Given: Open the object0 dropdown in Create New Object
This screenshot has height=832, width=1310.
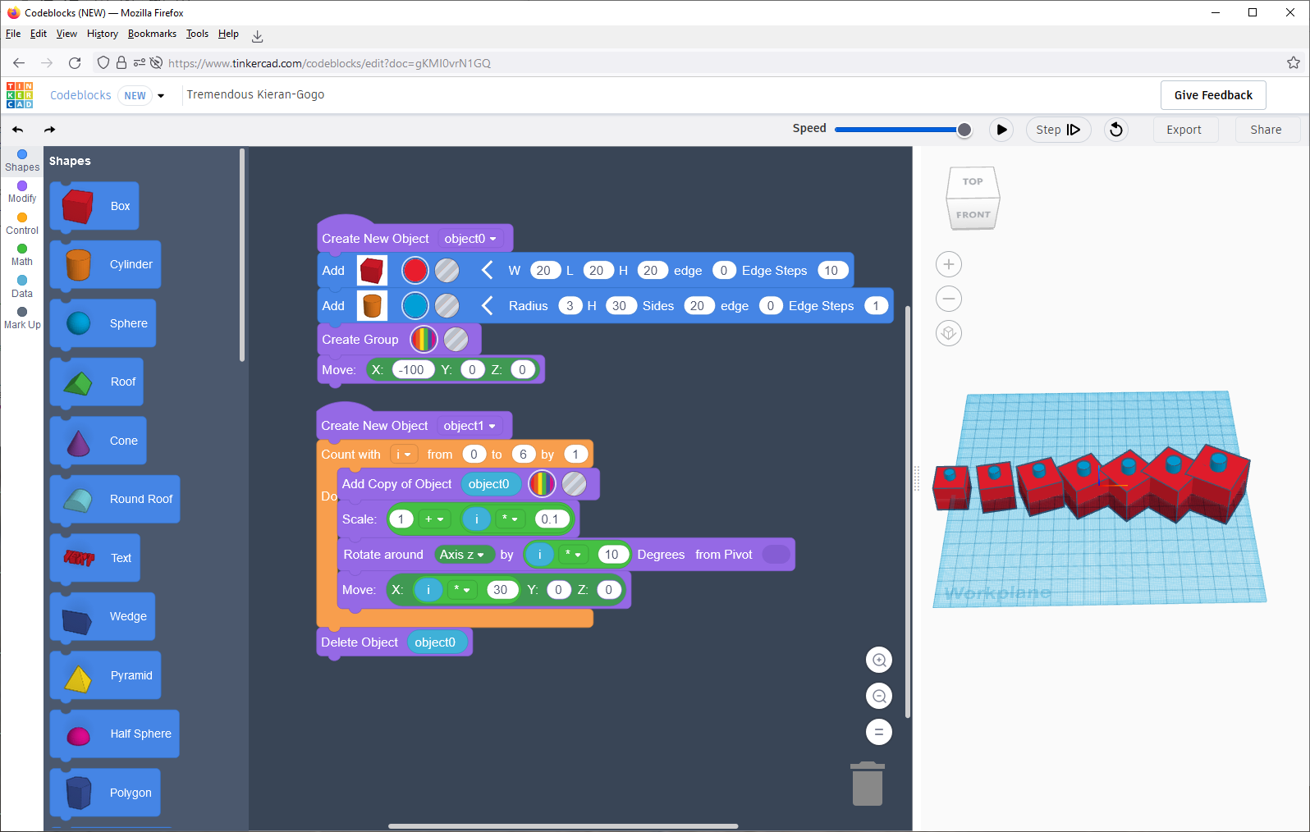Looking at the screenshot, I should click(x=470, y=239).
